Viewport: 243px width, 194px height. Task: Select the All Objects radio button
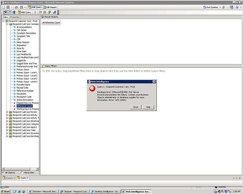coord(3,172)
